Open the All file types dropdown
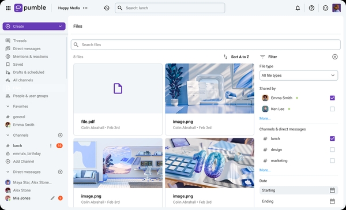Viewport: 346px width, 210px height. pyautogui.click(x=299, y=76)
